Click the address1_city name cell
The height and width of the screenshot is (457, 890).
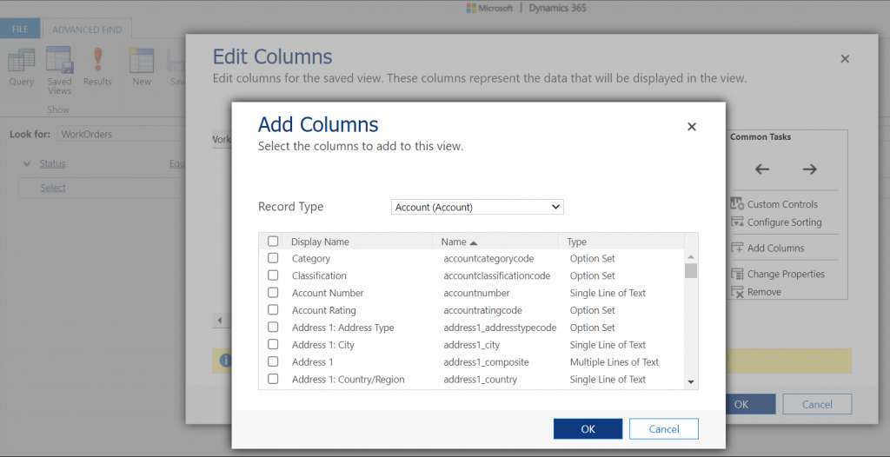point(472,345)
